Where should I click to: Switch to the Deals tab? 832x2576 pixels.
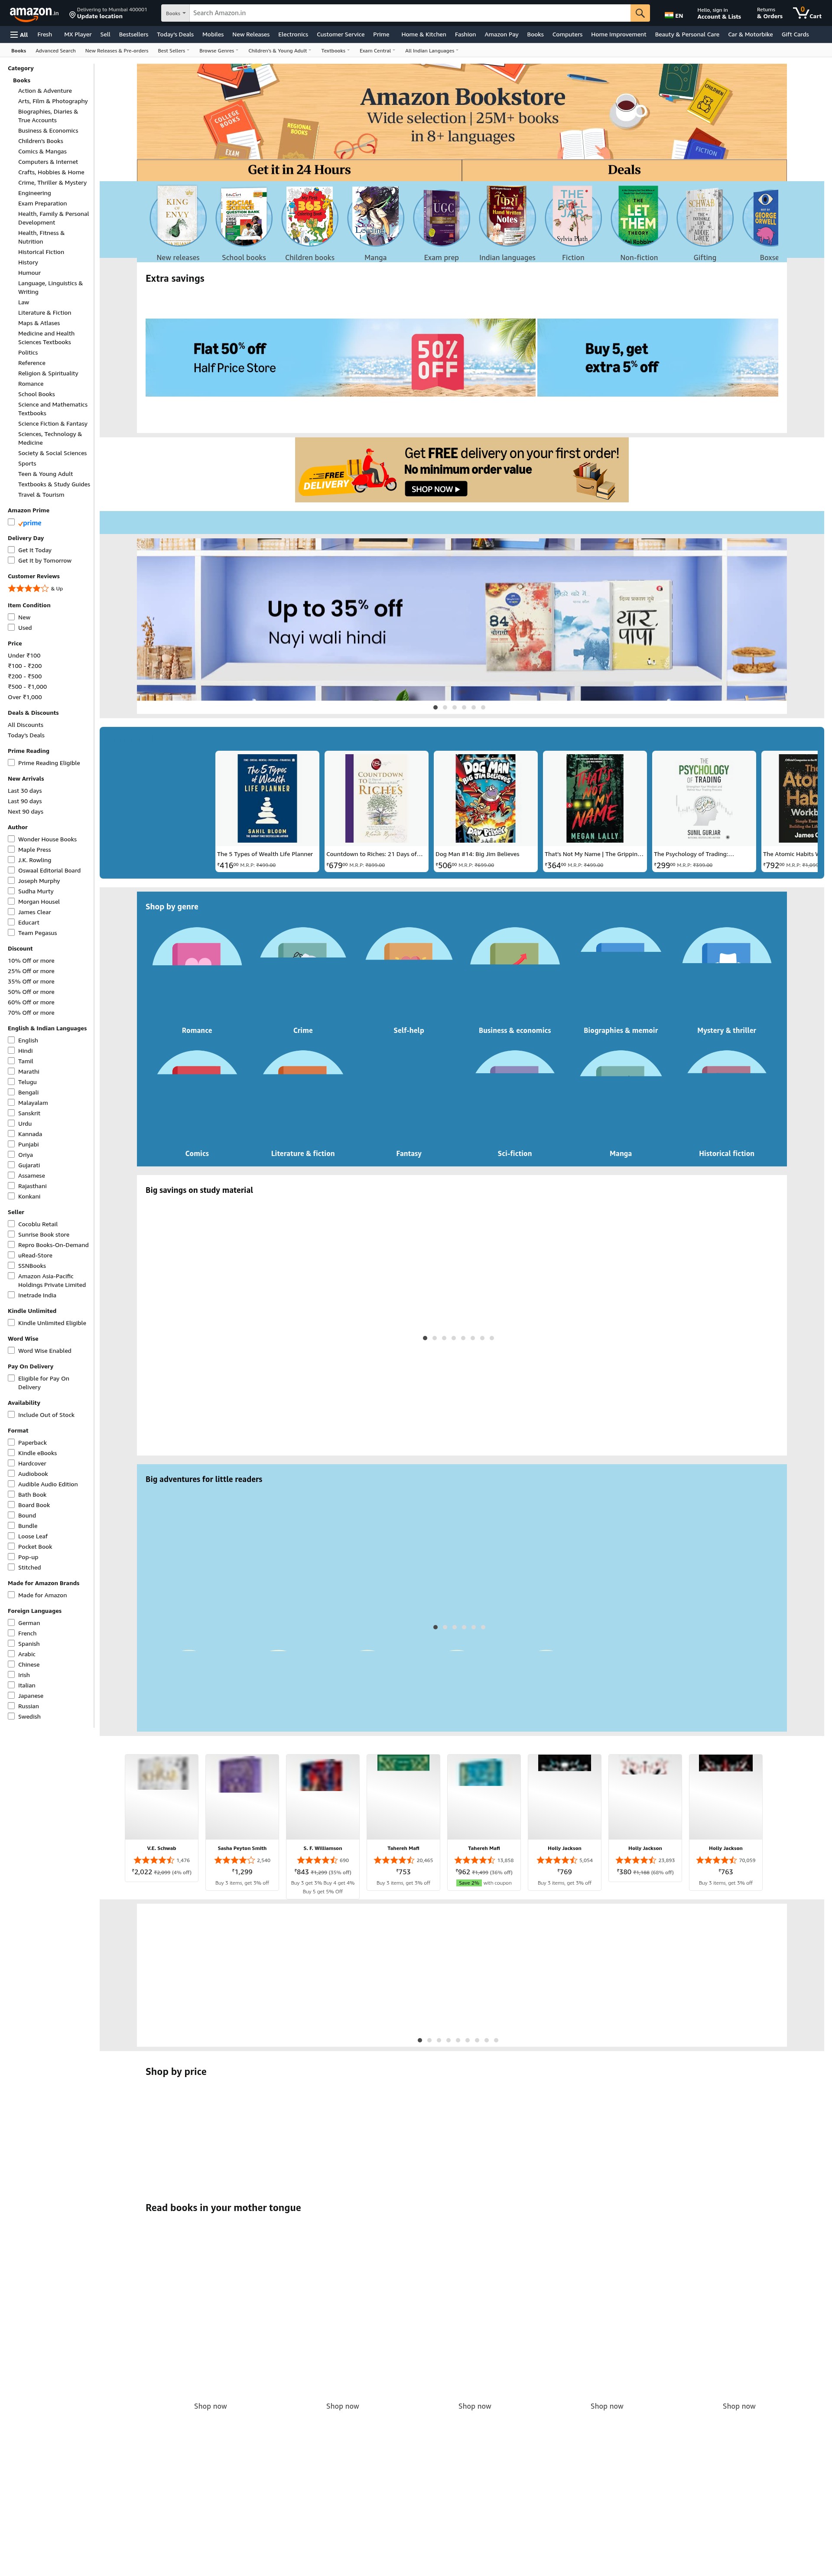(x=624, y=170)
